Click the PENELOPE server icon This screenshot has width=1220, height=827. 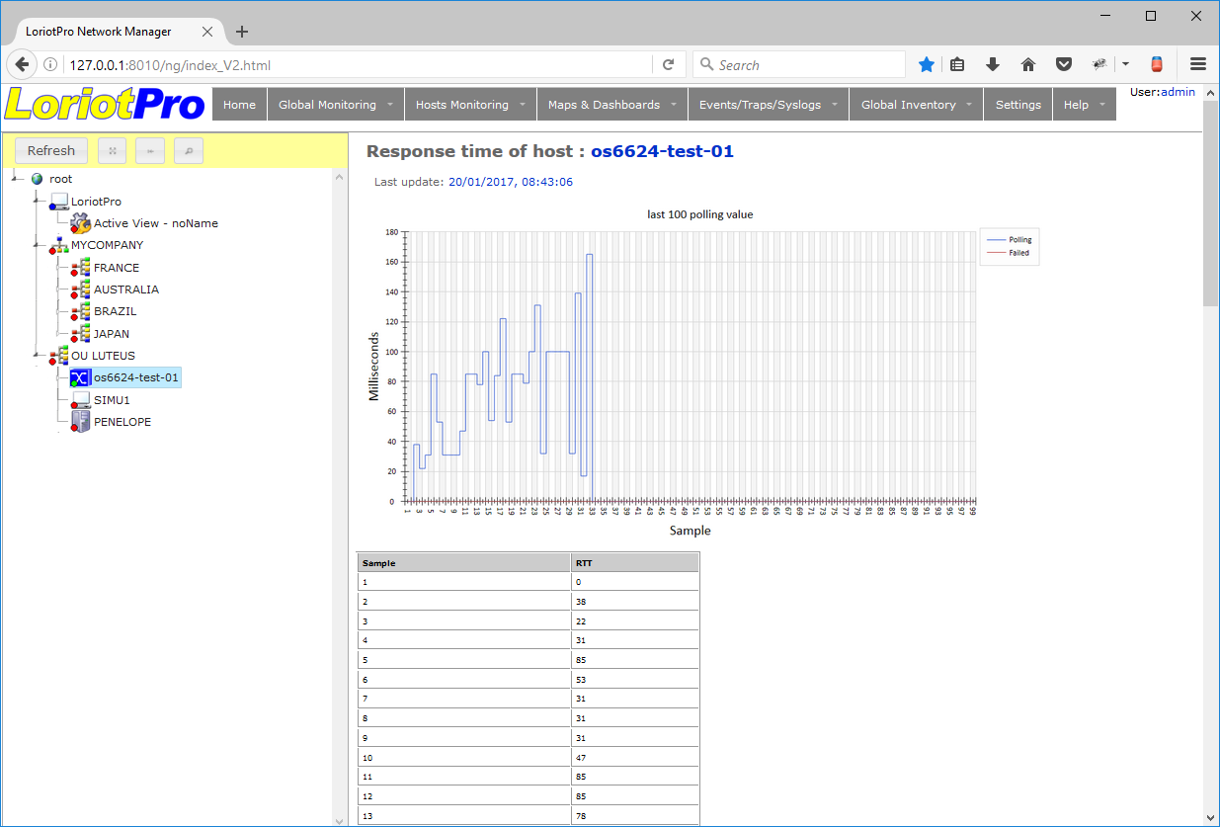pyautogui.click(x=81, y=422)
